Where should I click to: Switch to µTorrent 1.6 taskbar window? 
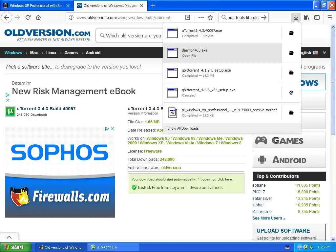click(113, 247)
